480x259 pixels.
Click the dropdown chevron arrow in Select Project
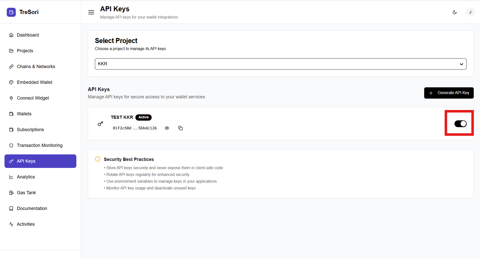461,64
